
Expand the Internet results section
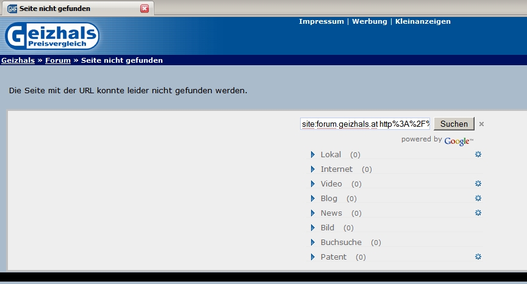coord(313,169)
